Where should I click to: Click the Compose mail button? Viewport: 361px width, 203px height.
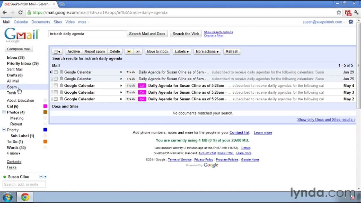(x=19, y=49)
